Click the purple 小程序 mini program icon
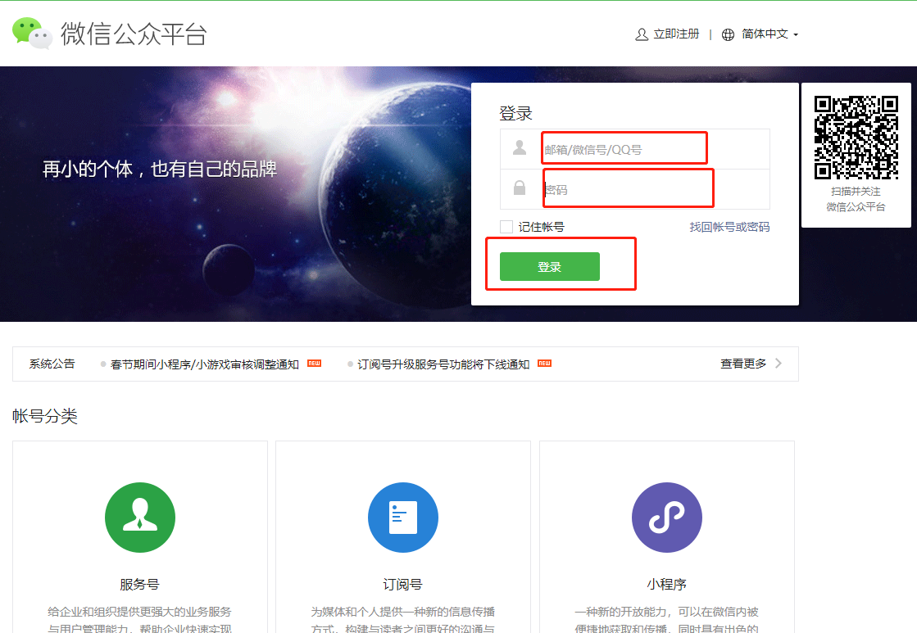 [666, 518]
